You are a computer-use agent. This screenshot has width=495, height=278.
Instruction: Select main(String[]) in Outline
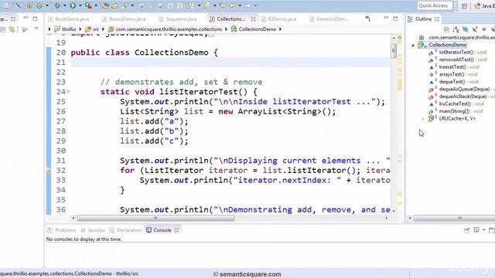coord(454,111)
